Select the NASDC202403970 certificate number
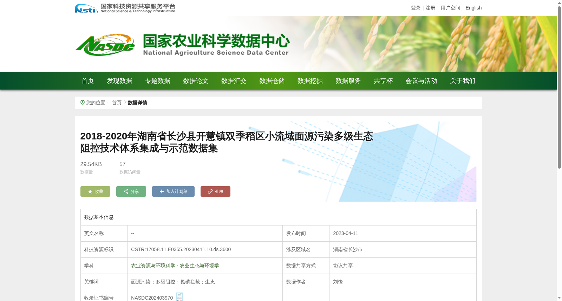 pos(152,298)
